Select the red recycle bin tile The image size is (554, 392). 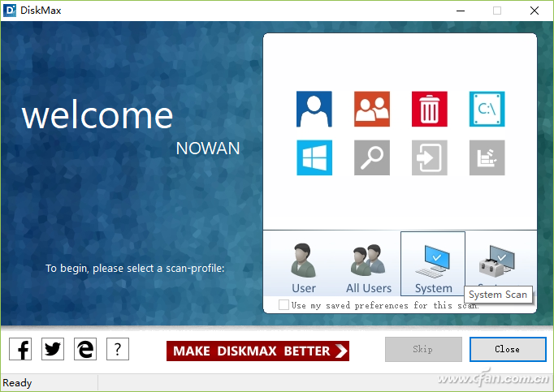(x=430, y=109)
